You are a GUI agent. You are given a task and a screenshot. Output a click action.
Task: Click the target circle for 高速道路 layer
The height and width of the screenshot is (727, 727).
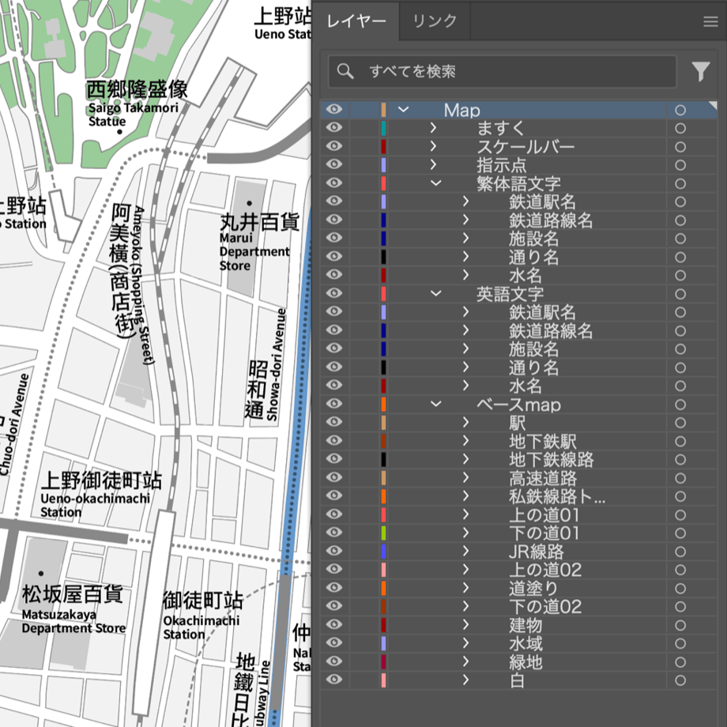[x=680, y=478]
